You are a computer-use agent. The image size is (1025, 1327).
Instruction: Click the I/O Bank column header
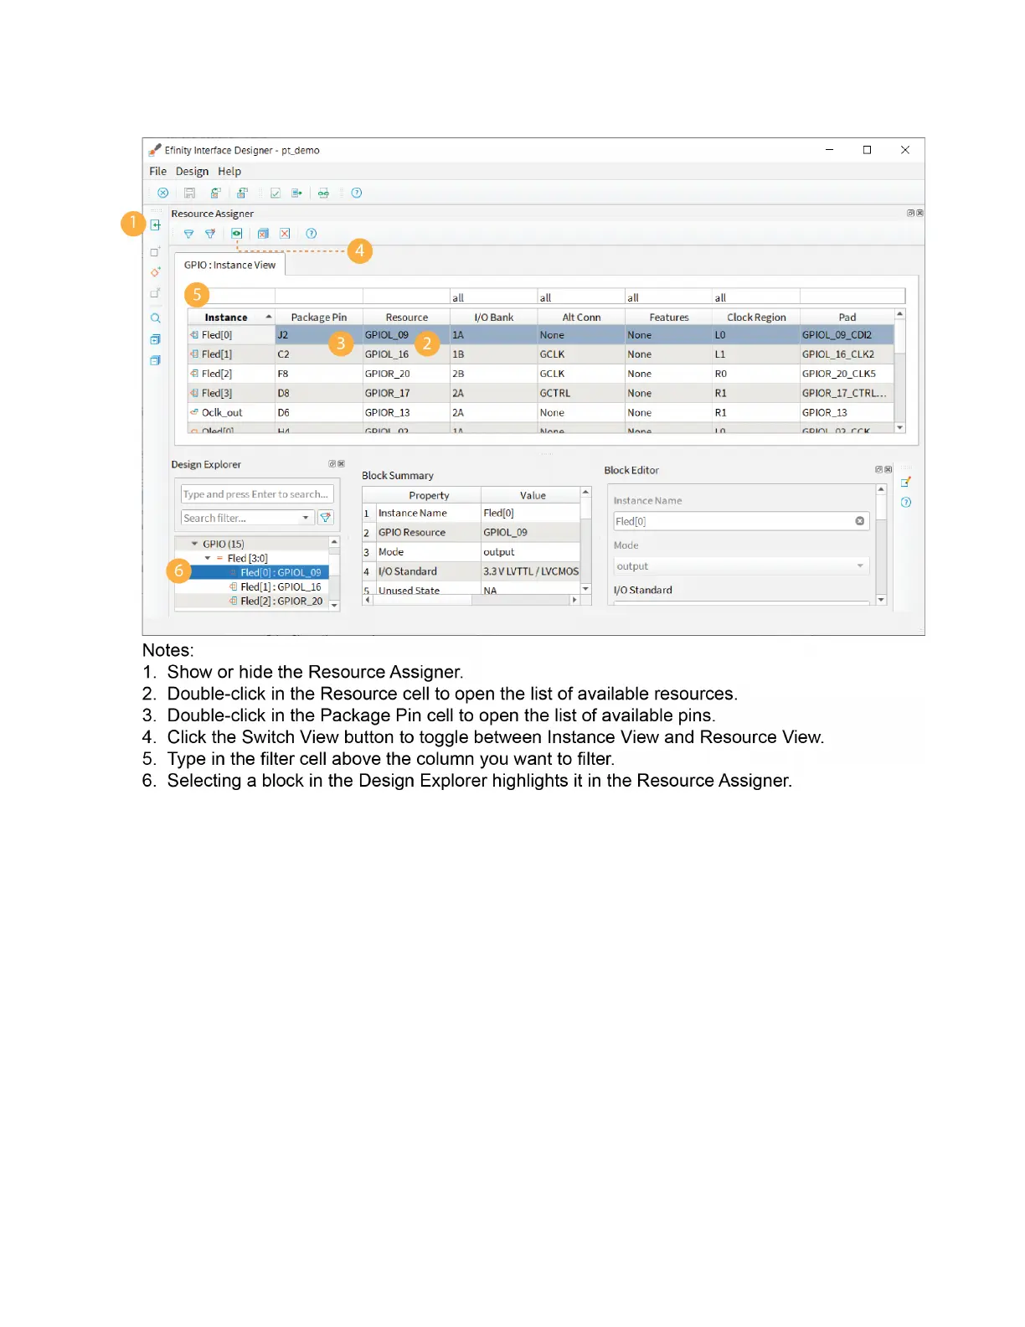[494, 317]
